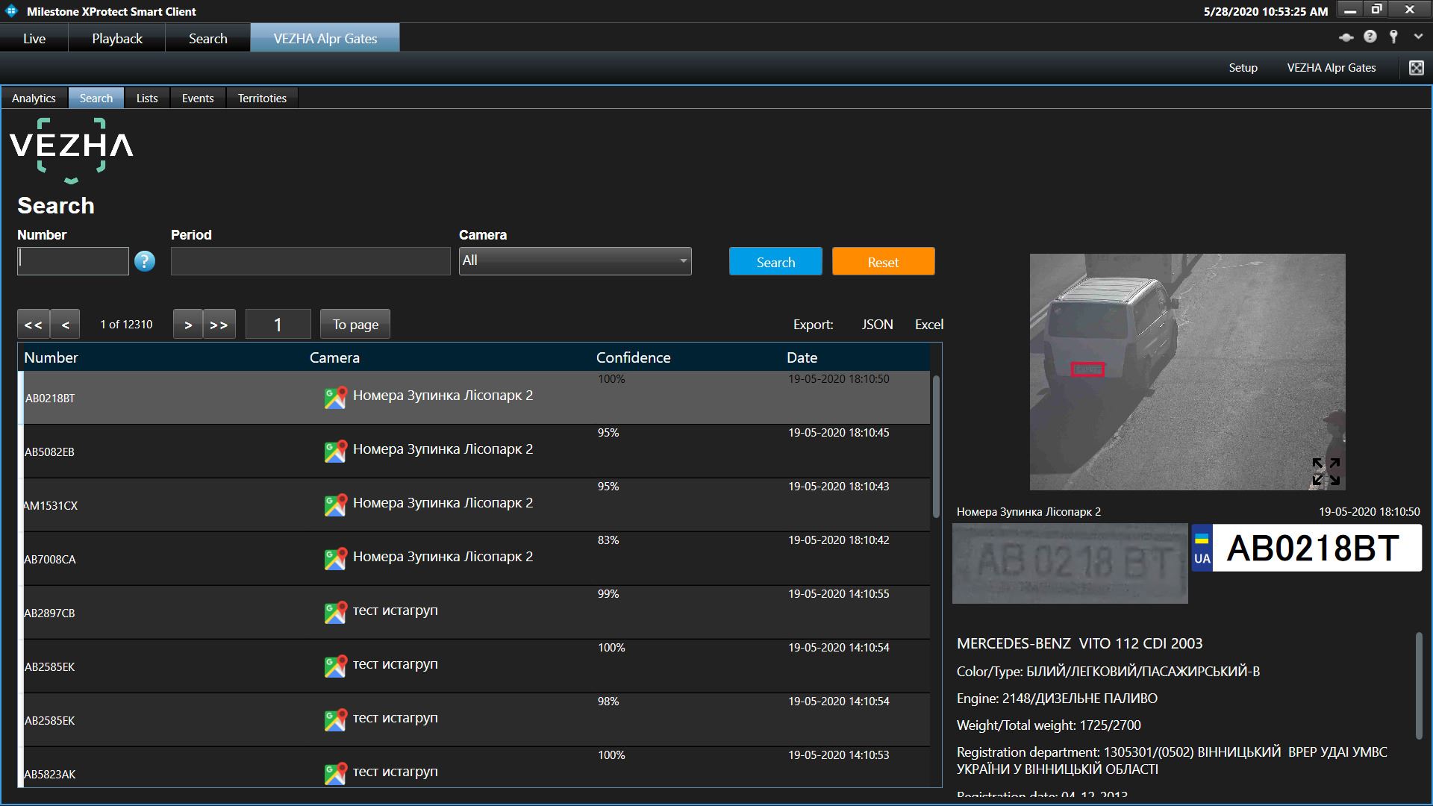Click the orange Reset button
The width and height of the screenshot is (1433, 806).
[x=883, y=261]
